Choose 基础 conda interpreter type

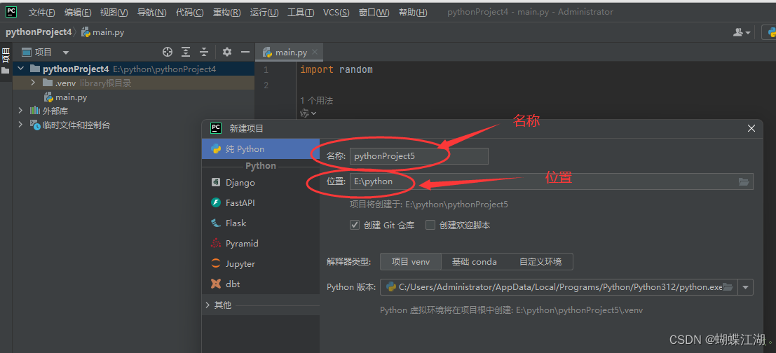(x=474, y=261)
